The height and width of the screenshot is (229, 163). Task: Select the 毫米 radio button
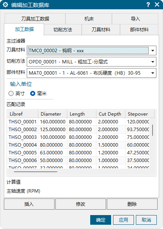(33, 94)
